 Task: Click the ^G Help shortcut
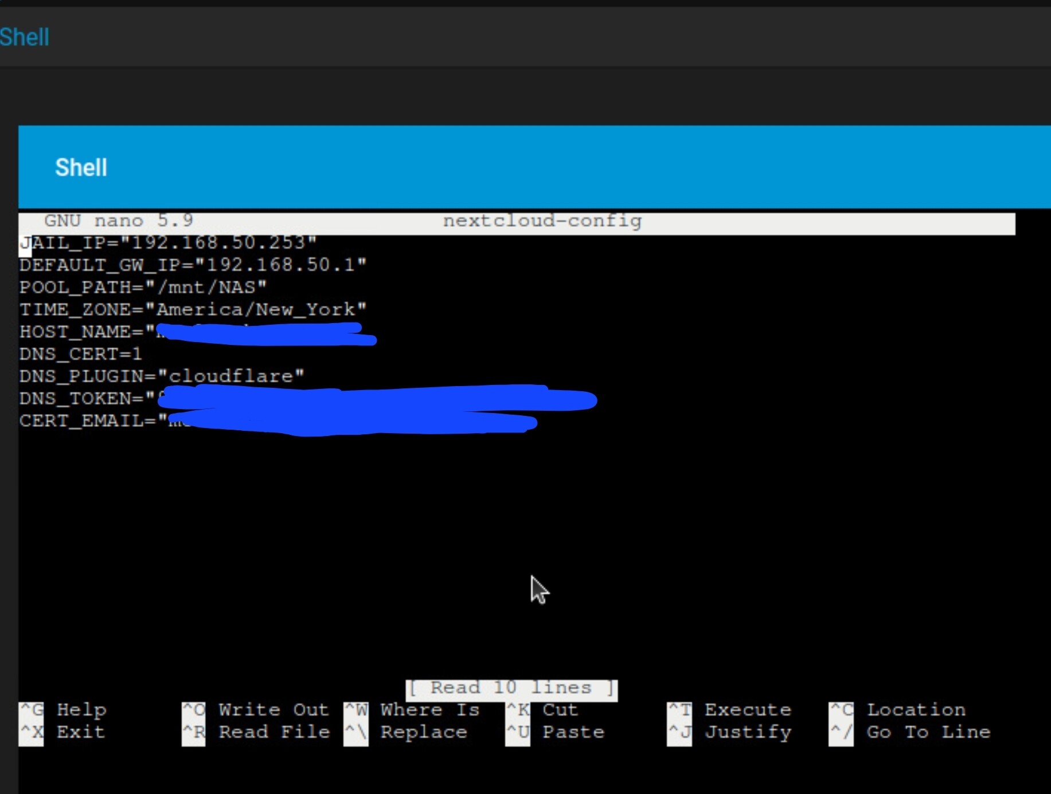point(63,710)
